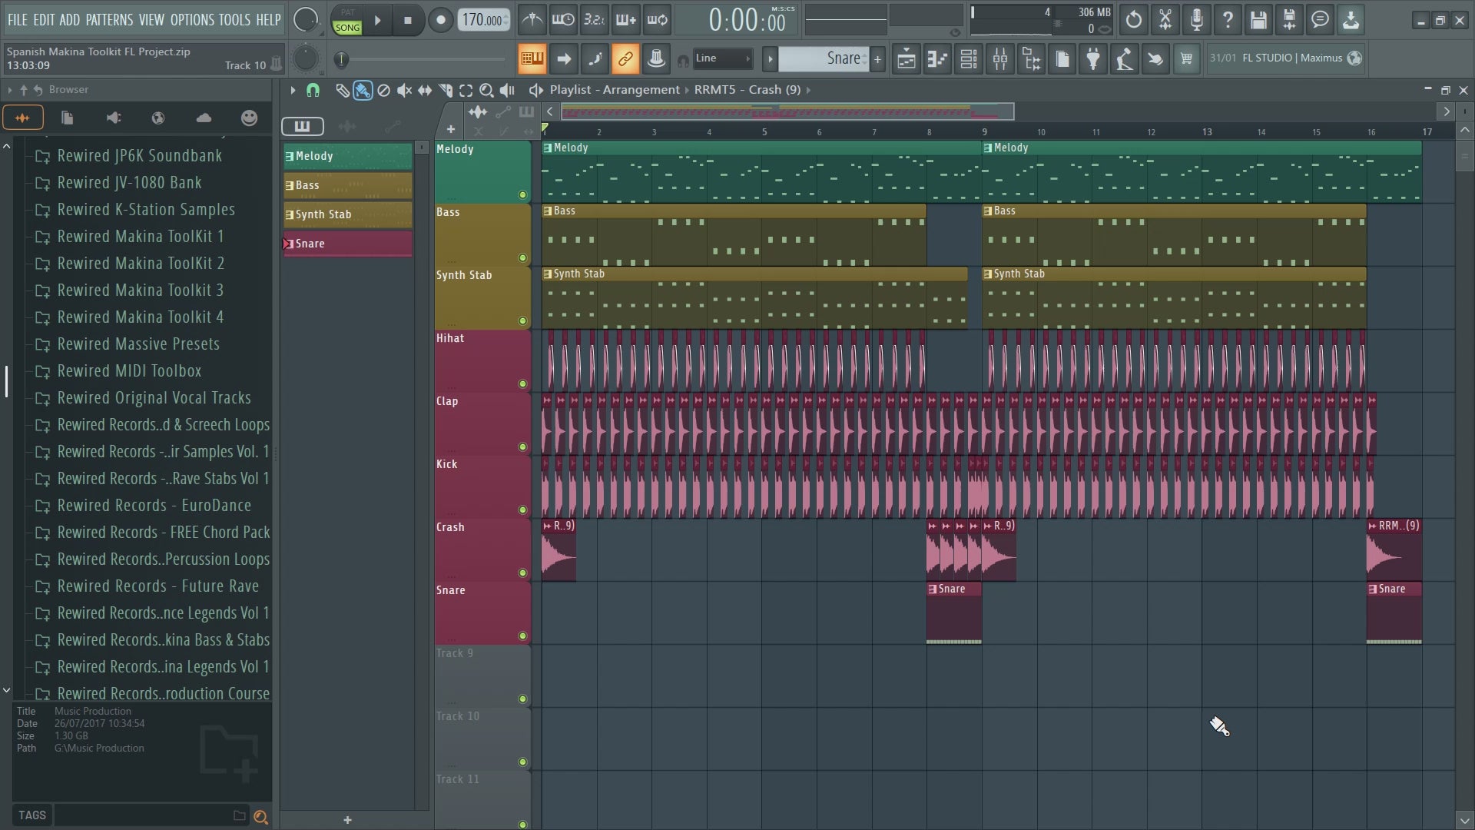Click the undo history circular arrow icon
Viewport: 1475px width, 830px height.
point(1133,20)
